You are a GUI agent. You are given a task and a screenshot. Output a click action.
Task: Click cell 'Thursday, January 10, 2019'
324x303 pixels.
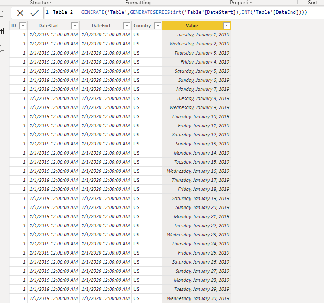click(x=197, y=116)
